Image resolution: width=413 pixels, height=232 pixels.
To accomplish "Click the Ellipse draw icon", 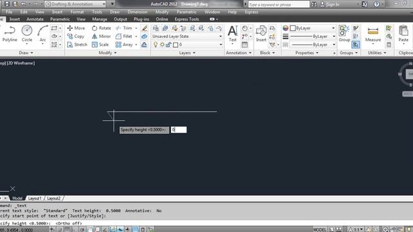I will pos(54,36).
